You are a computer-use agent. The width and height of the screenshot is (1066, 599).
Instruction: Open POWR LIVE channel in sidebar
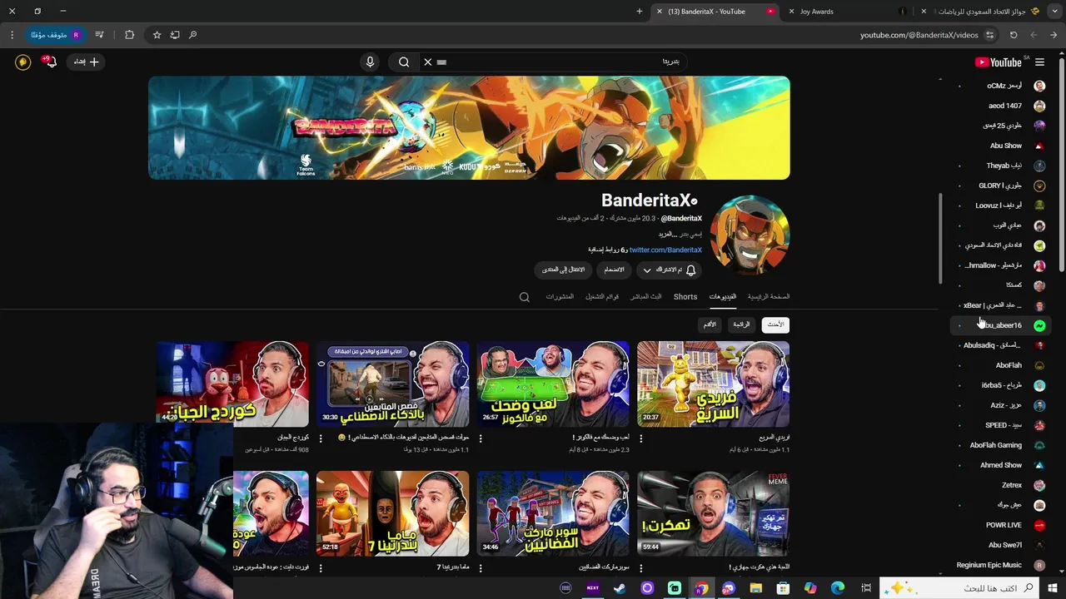(x=1002, y=525)
